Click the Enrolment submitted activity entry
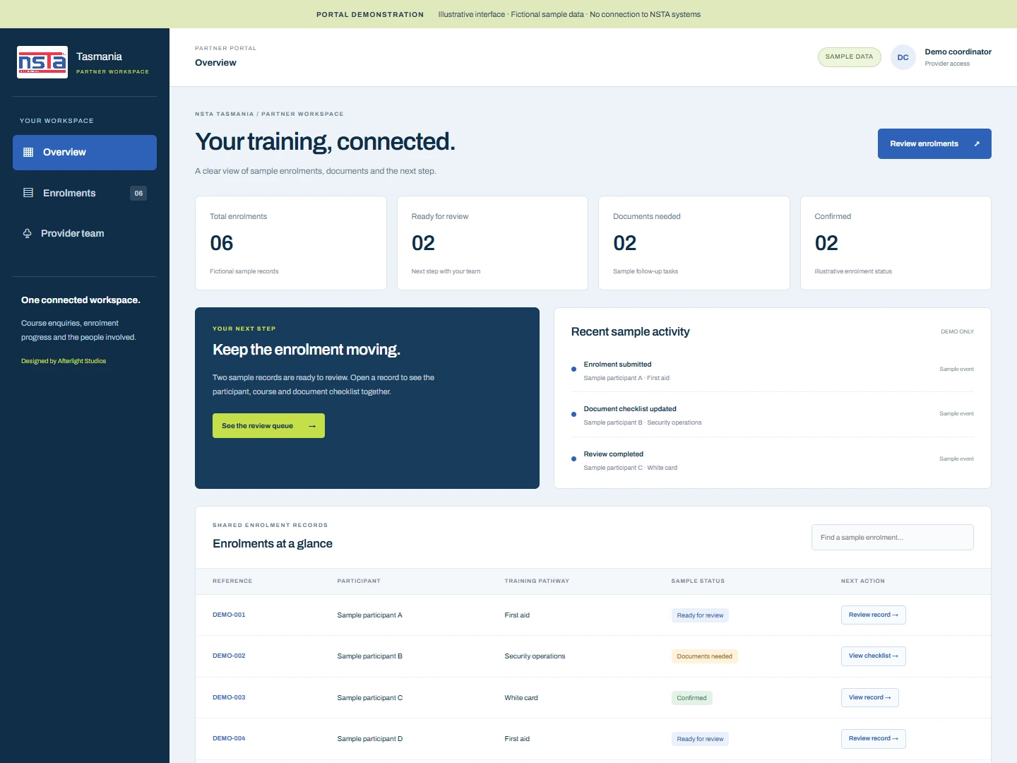The width and height of the screenshot is (1017, 763). click(x=773, y=371)
